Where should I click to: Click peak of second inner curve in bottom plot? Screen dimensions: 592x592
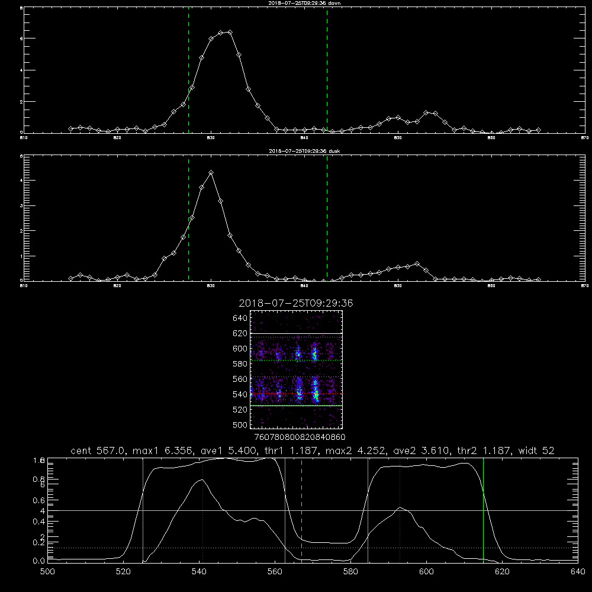click(x=400, y=507)
